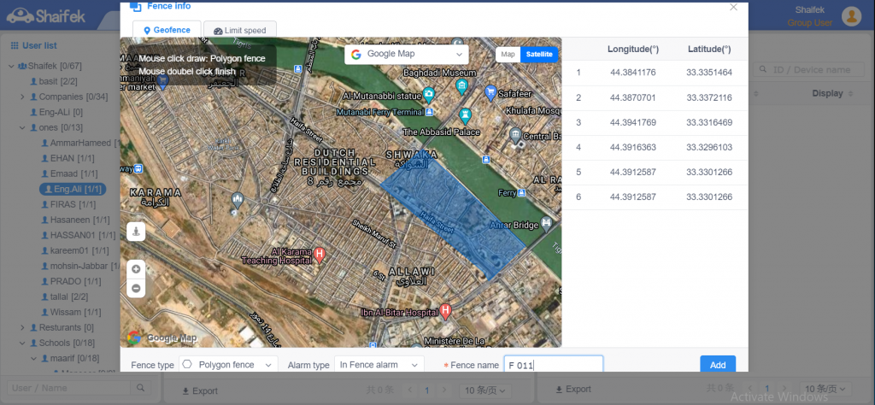Switch map view to Map mode
875x405 pixels.
[508, 54]
